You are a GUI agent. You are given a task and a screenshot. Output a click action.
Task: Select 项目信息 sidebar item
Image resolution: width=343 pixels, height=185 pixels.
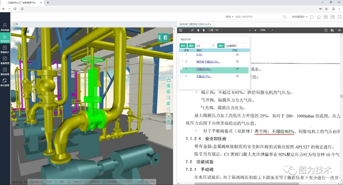pos(5,38)
